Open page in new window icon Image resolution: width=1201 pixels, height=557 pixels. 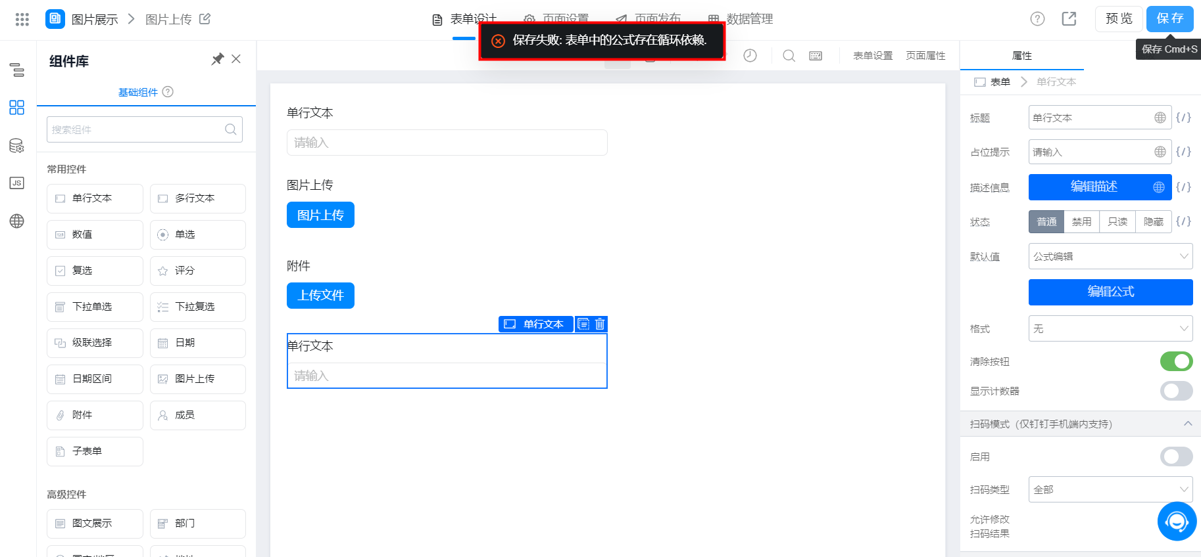coord(1069,19)
